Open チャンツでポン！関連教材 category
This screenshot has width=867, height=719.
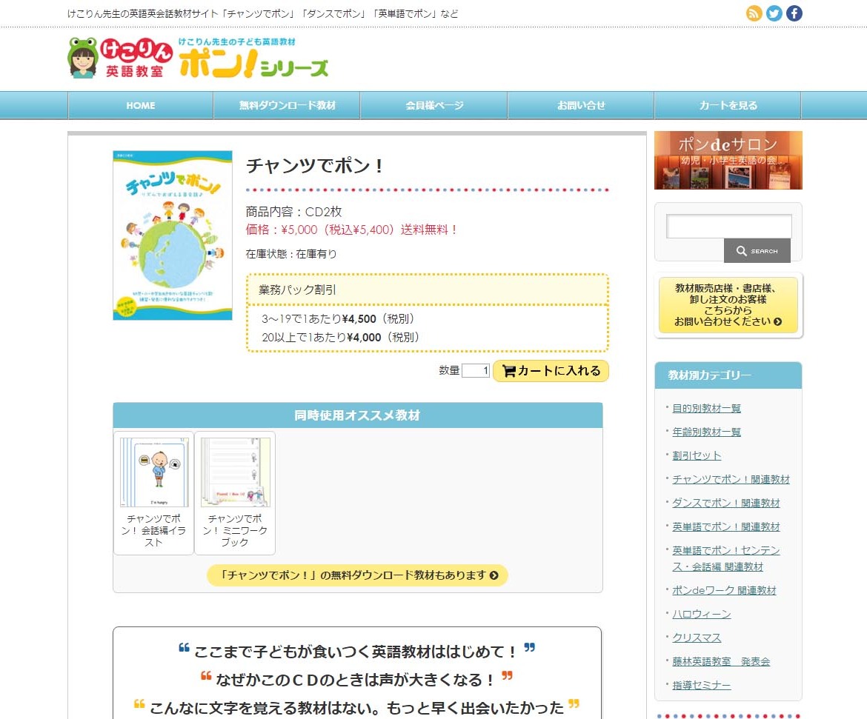pyautogui.click(x=730, y=479)
